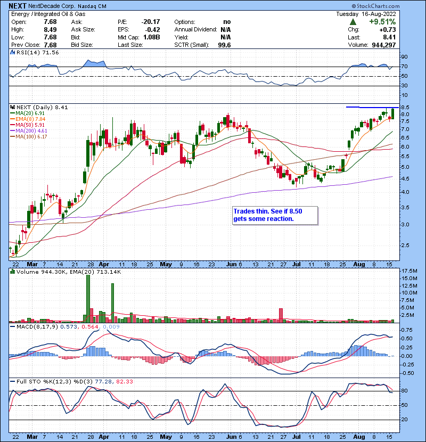Click the tallest green volume bar near March 28
The image size is (426, 442).
88,299
